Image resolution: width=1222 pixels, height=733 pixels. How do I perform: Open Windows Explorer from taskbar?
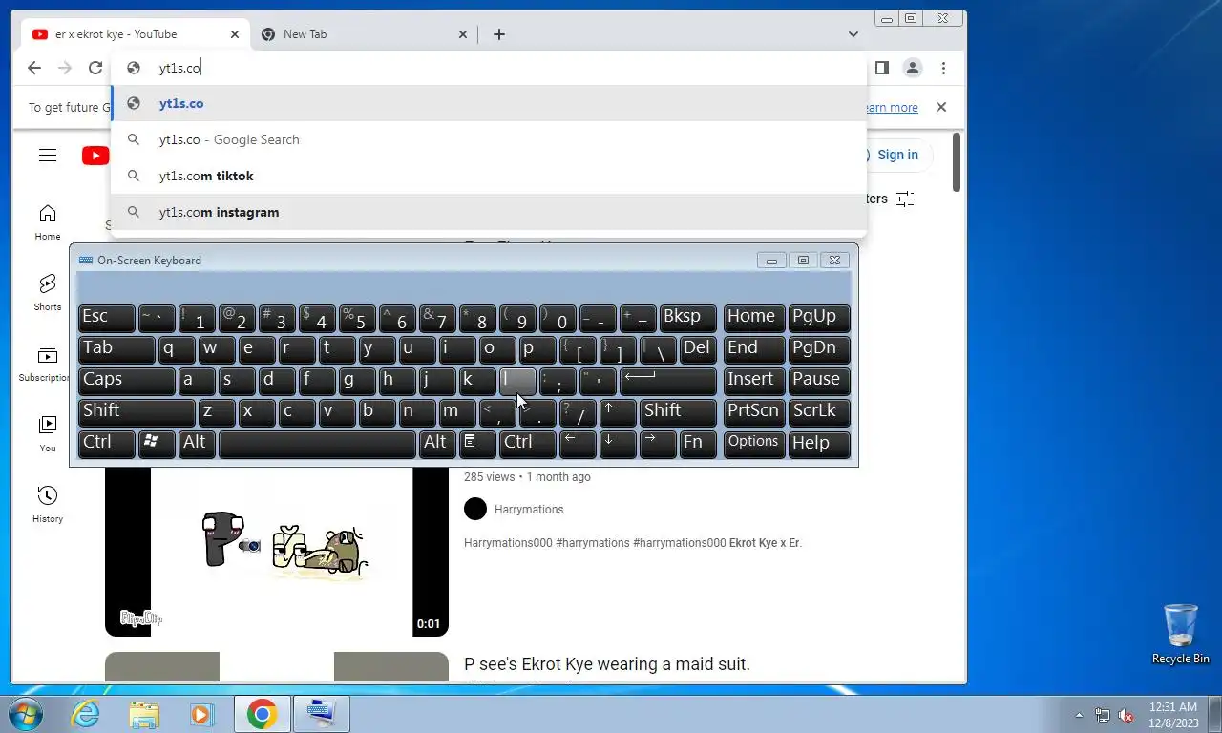(x=144, y=714)
